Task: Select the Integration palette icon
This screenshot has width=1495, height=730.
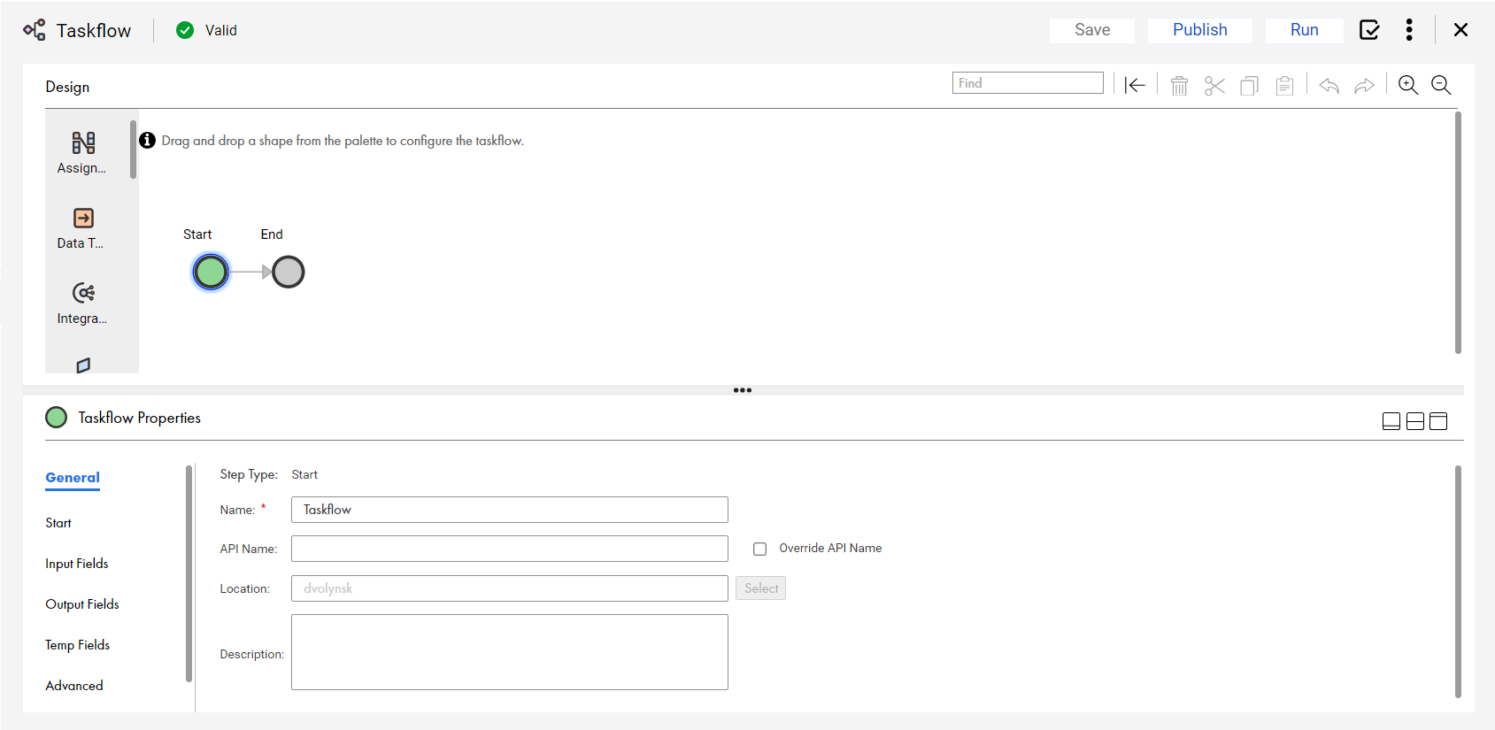Action: click(83, 293)
